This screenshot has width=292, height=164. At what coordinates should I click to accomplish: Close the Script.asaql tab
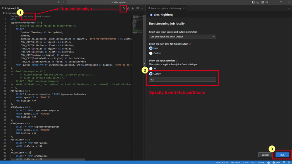[18, 8]
